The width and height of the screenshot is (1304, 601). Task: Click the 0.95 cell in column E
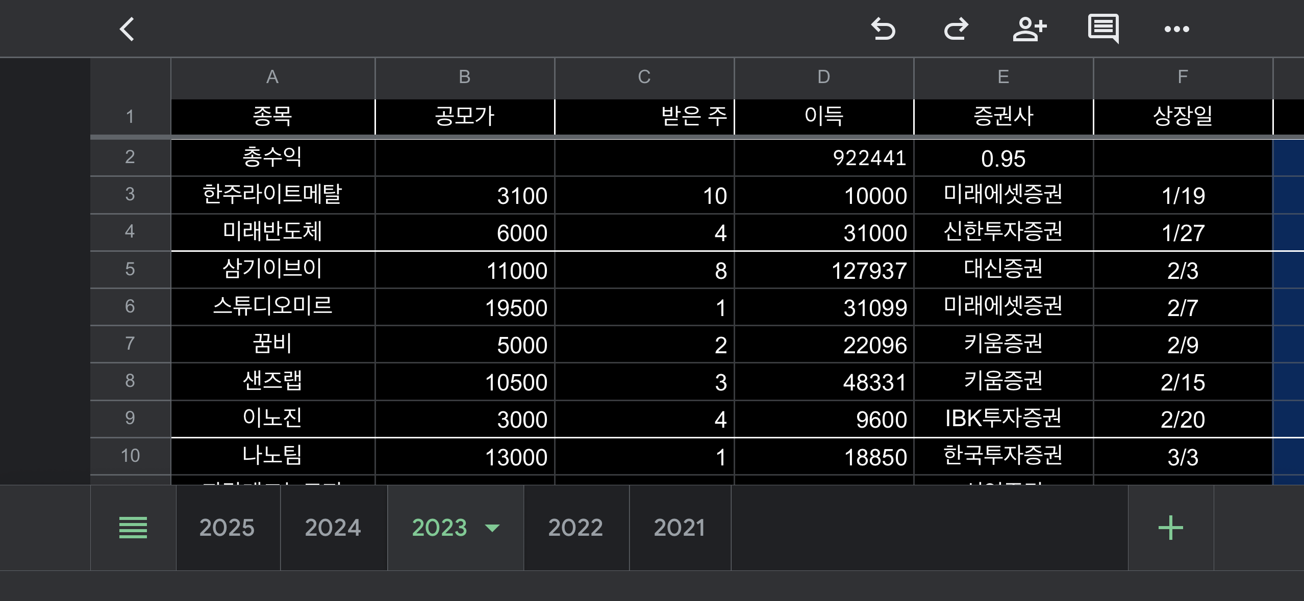(x=1003, y=159)
